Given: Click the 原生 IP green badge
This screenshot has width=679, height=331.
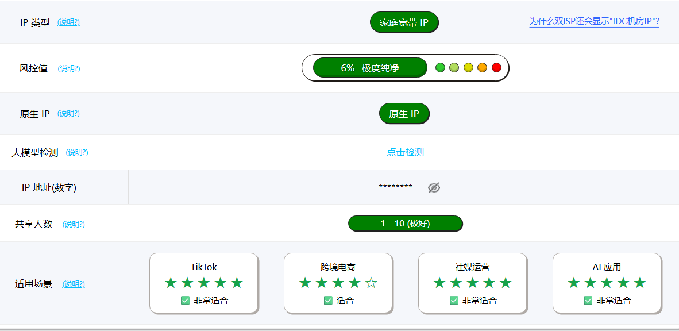Looking at the screenshot, I should [404, 114].
